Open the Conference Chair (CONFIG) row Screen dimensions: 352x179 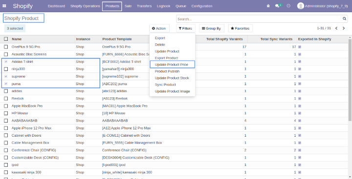174,150
